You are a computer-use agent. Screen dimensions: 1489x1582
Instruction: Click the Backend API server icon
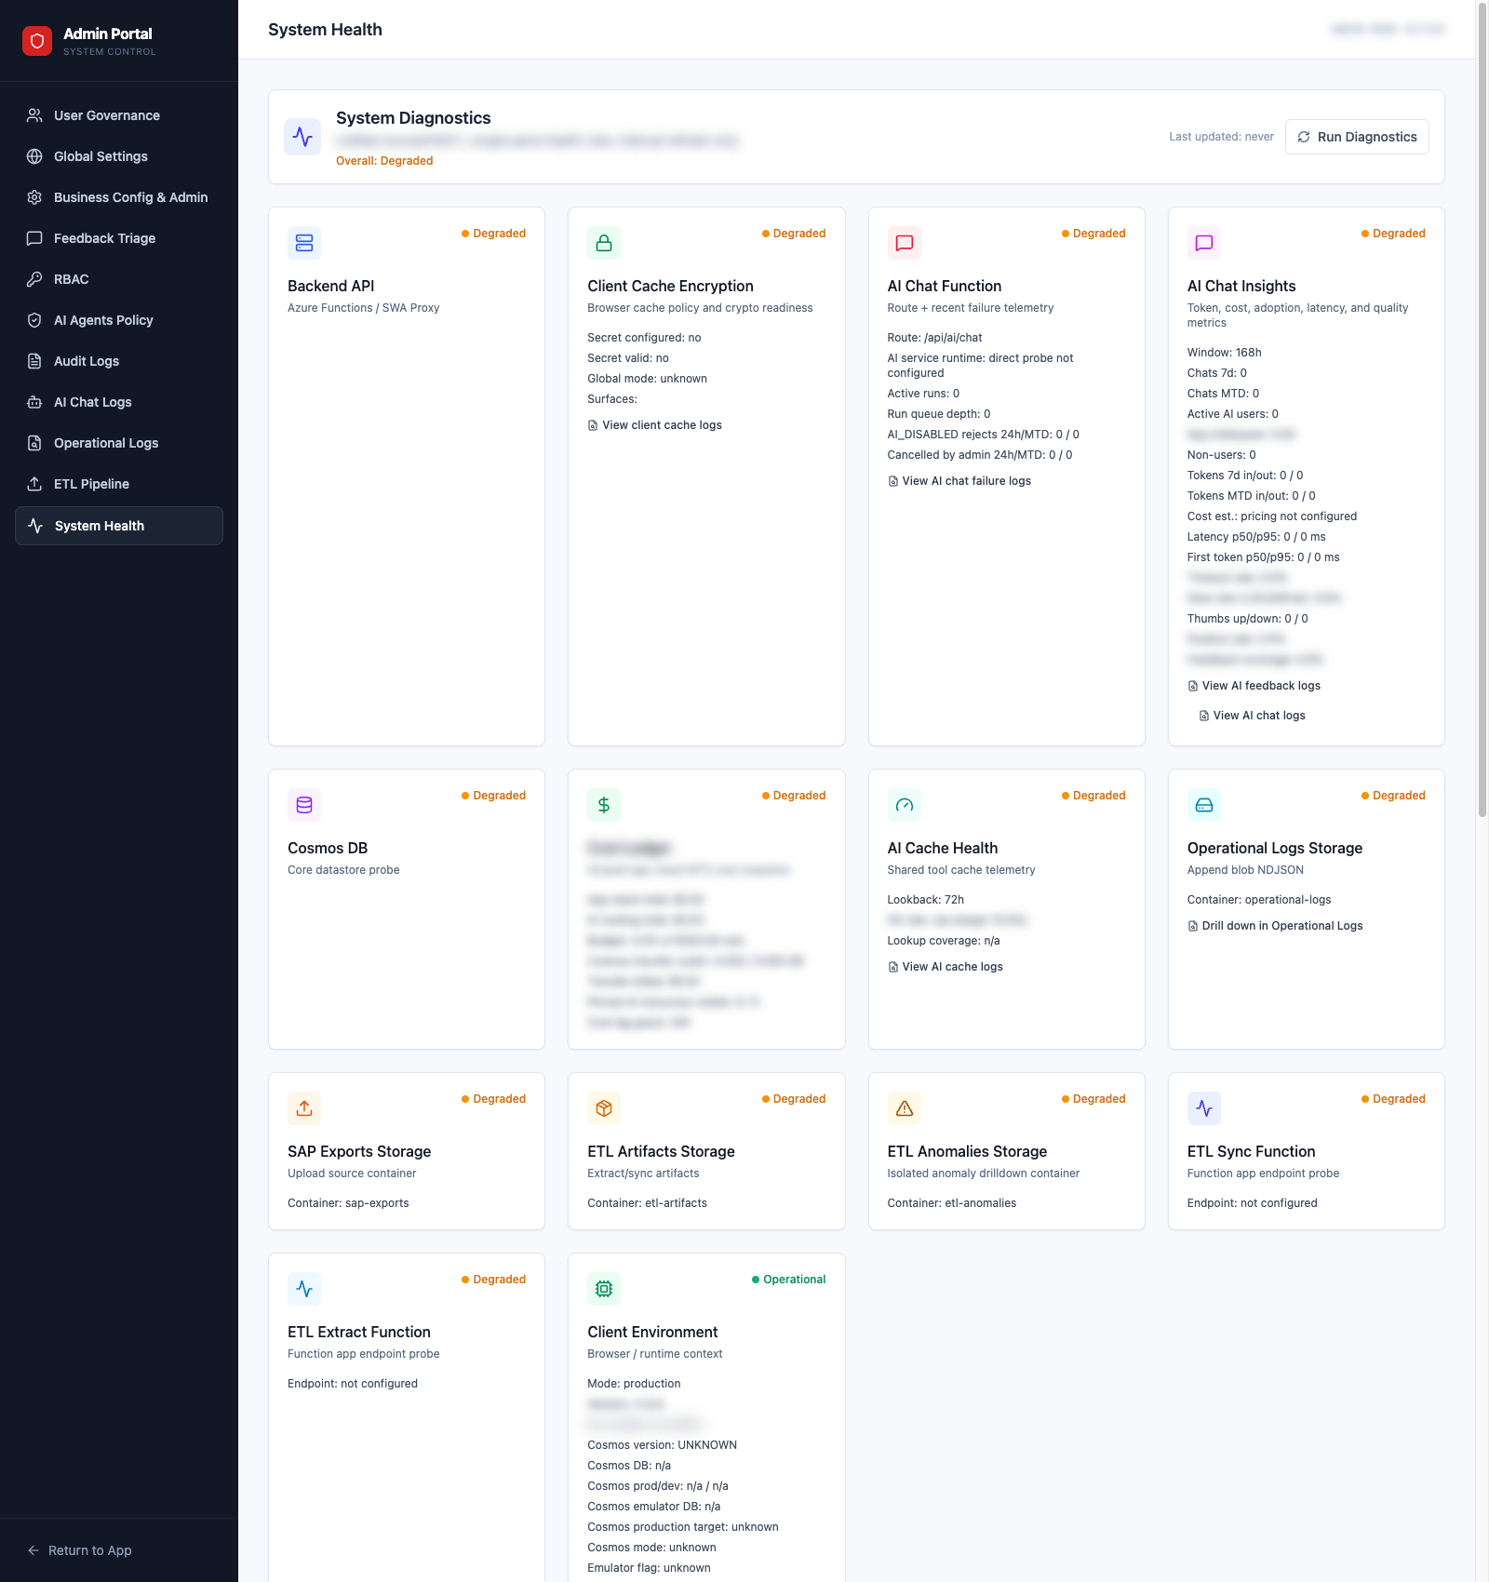click(x=304, y=243)
